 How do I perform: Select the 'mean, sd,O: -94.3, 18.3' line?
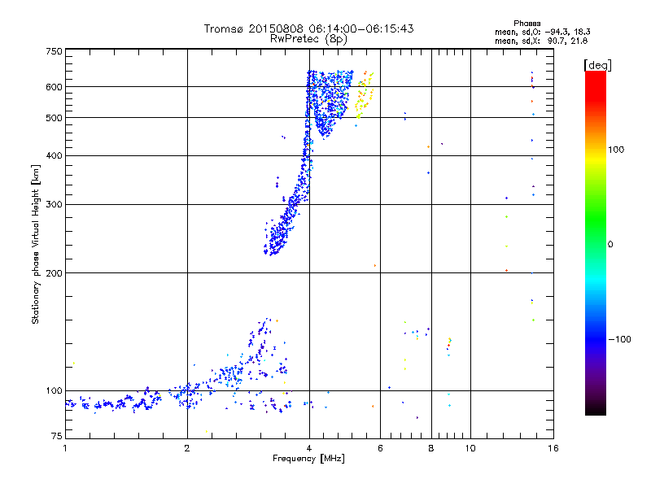pos(542,32)
